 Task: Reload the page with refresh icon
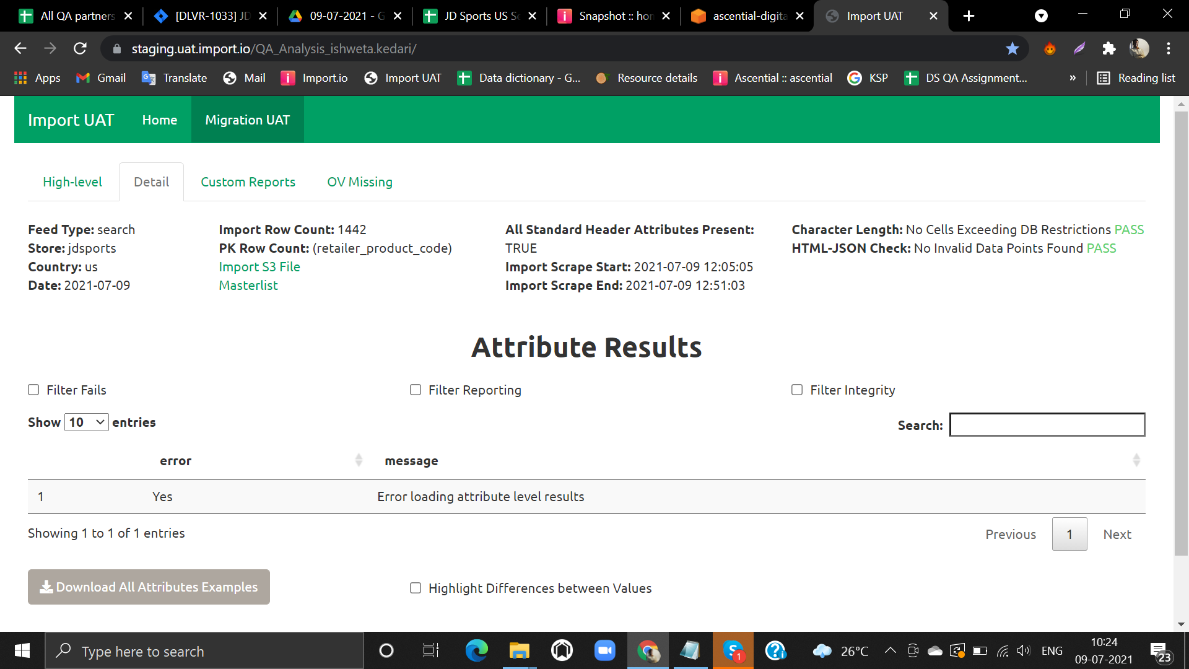[x=80, y=48]
